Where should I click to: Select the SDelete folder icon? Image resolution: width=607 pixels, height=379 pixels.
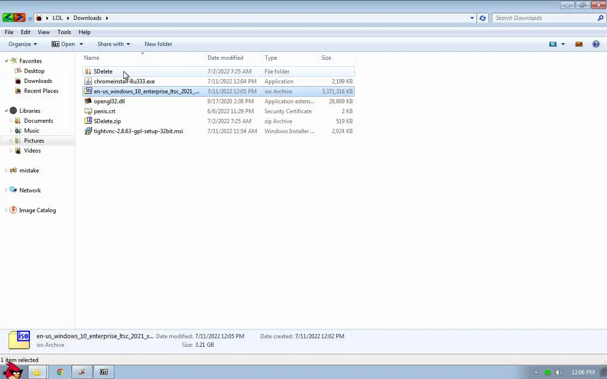point(88,72)
